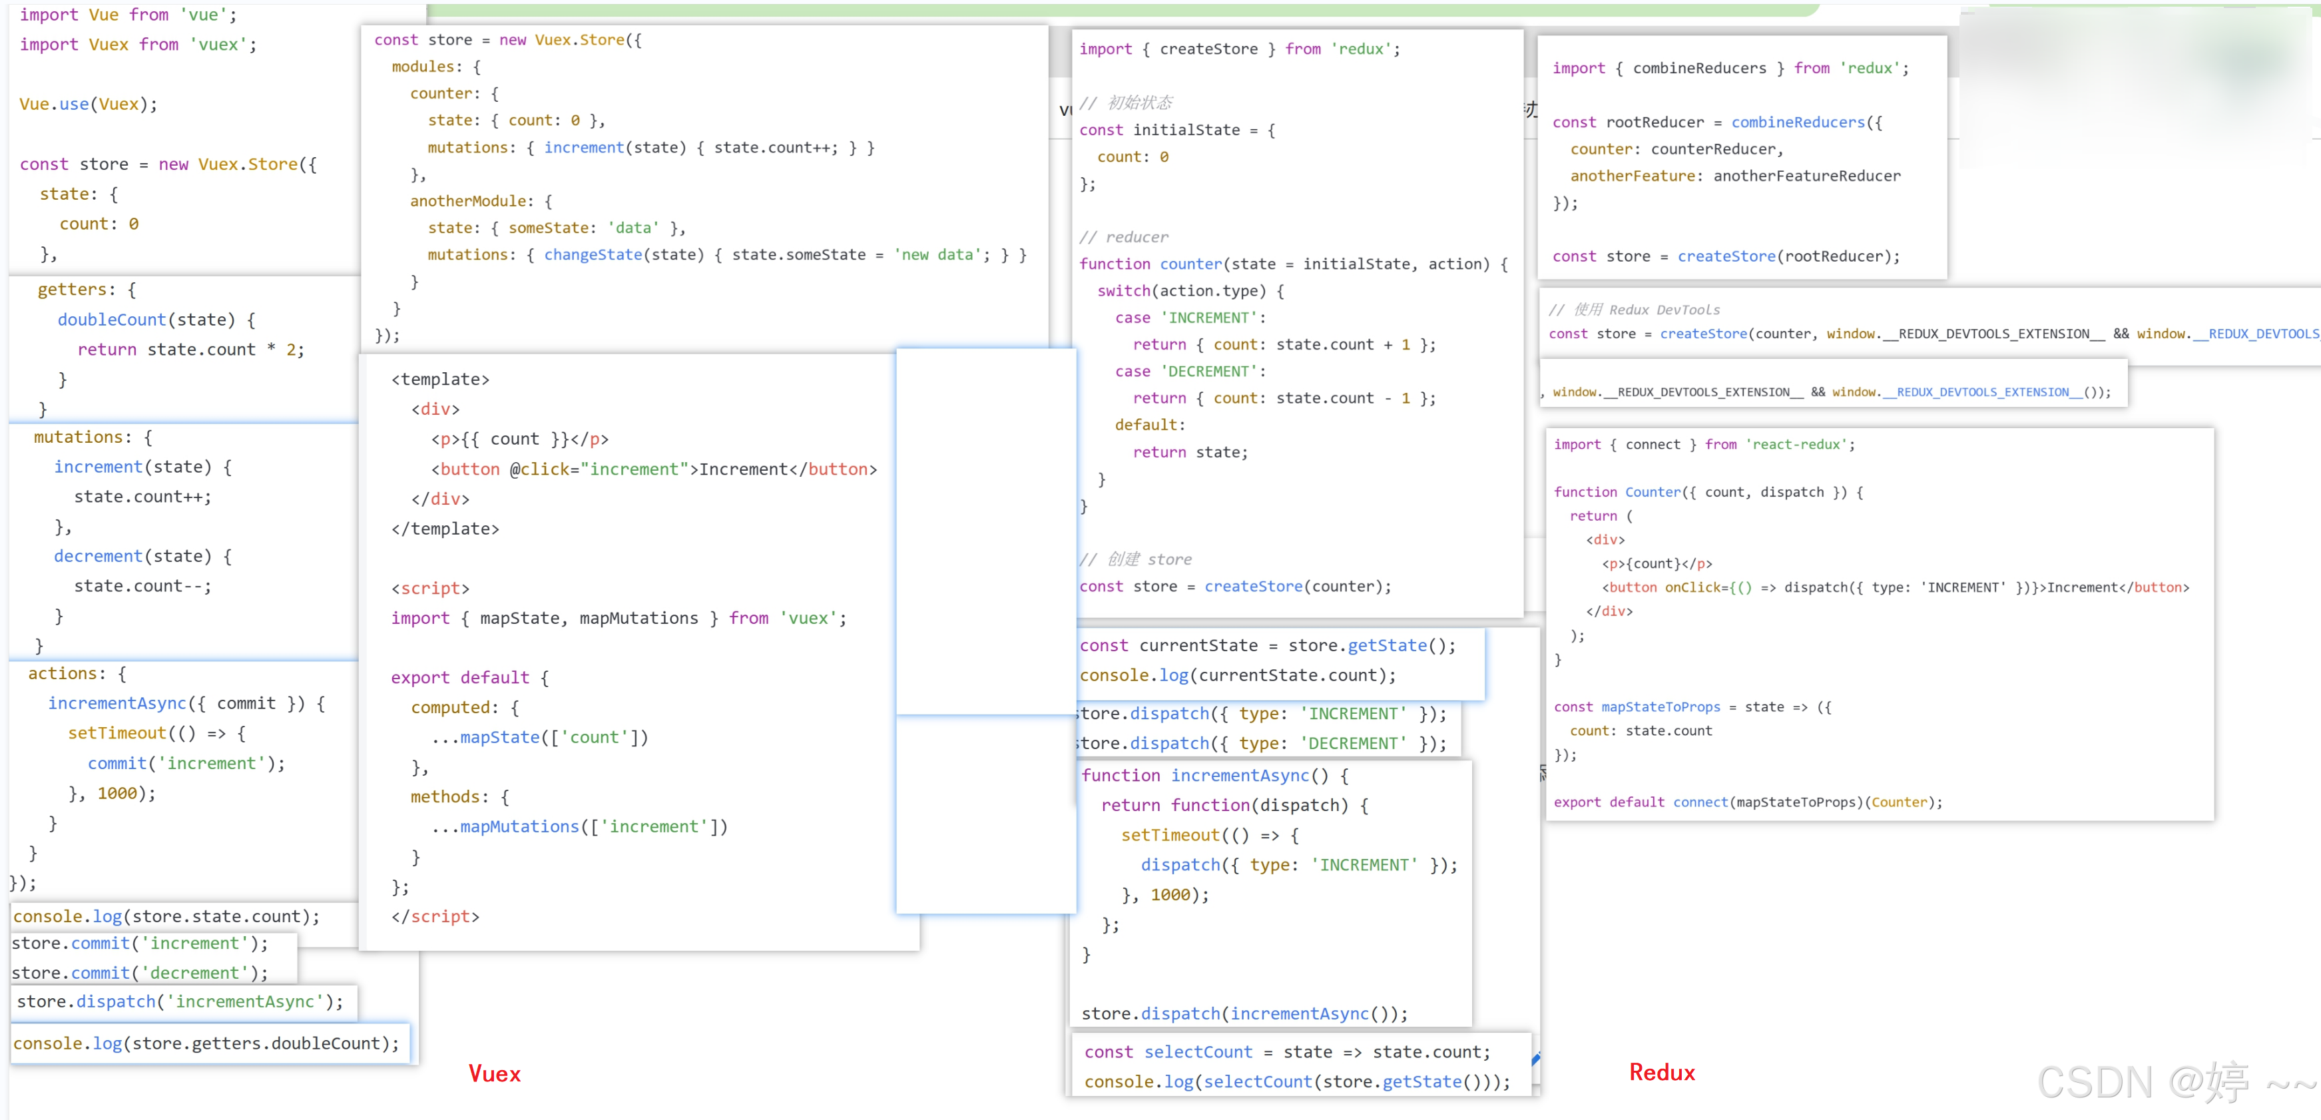
Task: Click the empty white panel beside template code
Action: 985,531
